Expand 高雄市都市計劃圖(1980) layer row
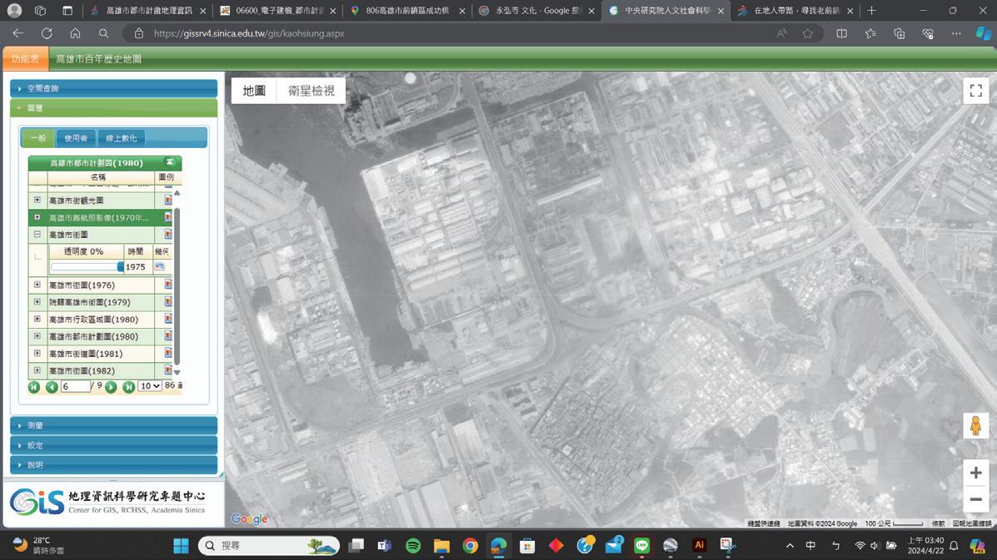 point(37,336)
